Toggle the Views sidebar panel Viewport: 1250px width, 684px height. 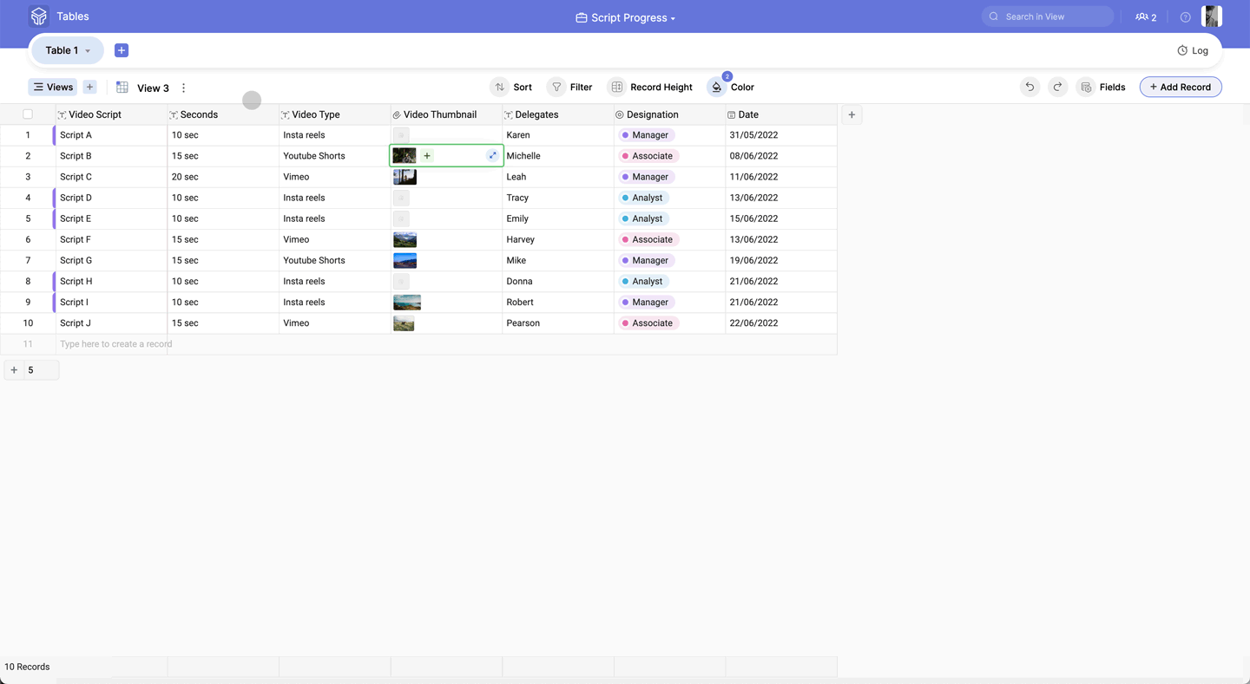(x=53, y=87)
